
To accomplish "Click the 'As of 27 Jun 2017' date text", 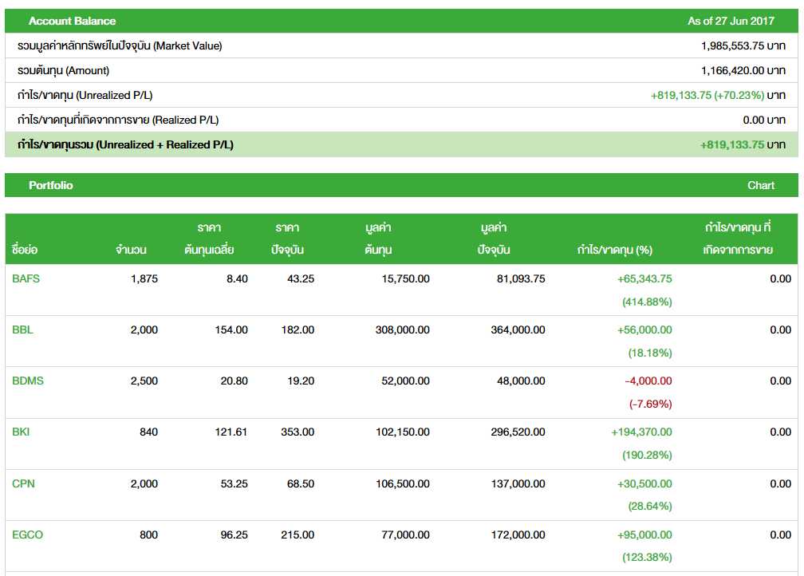I will tap(731, 21).
